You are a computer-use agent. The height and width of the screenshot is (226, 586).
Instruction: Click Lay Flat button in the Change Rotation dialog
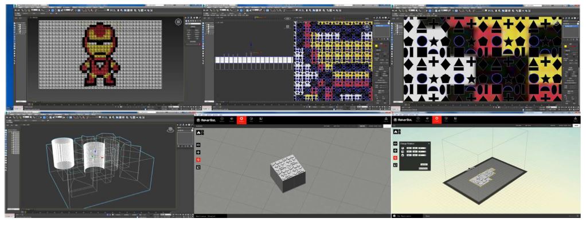[424, 164]
